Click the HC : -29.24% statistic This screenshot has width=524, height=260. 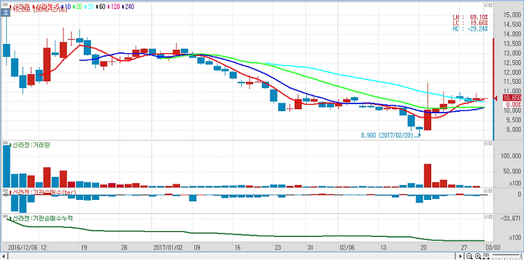(x=470, y=29)
